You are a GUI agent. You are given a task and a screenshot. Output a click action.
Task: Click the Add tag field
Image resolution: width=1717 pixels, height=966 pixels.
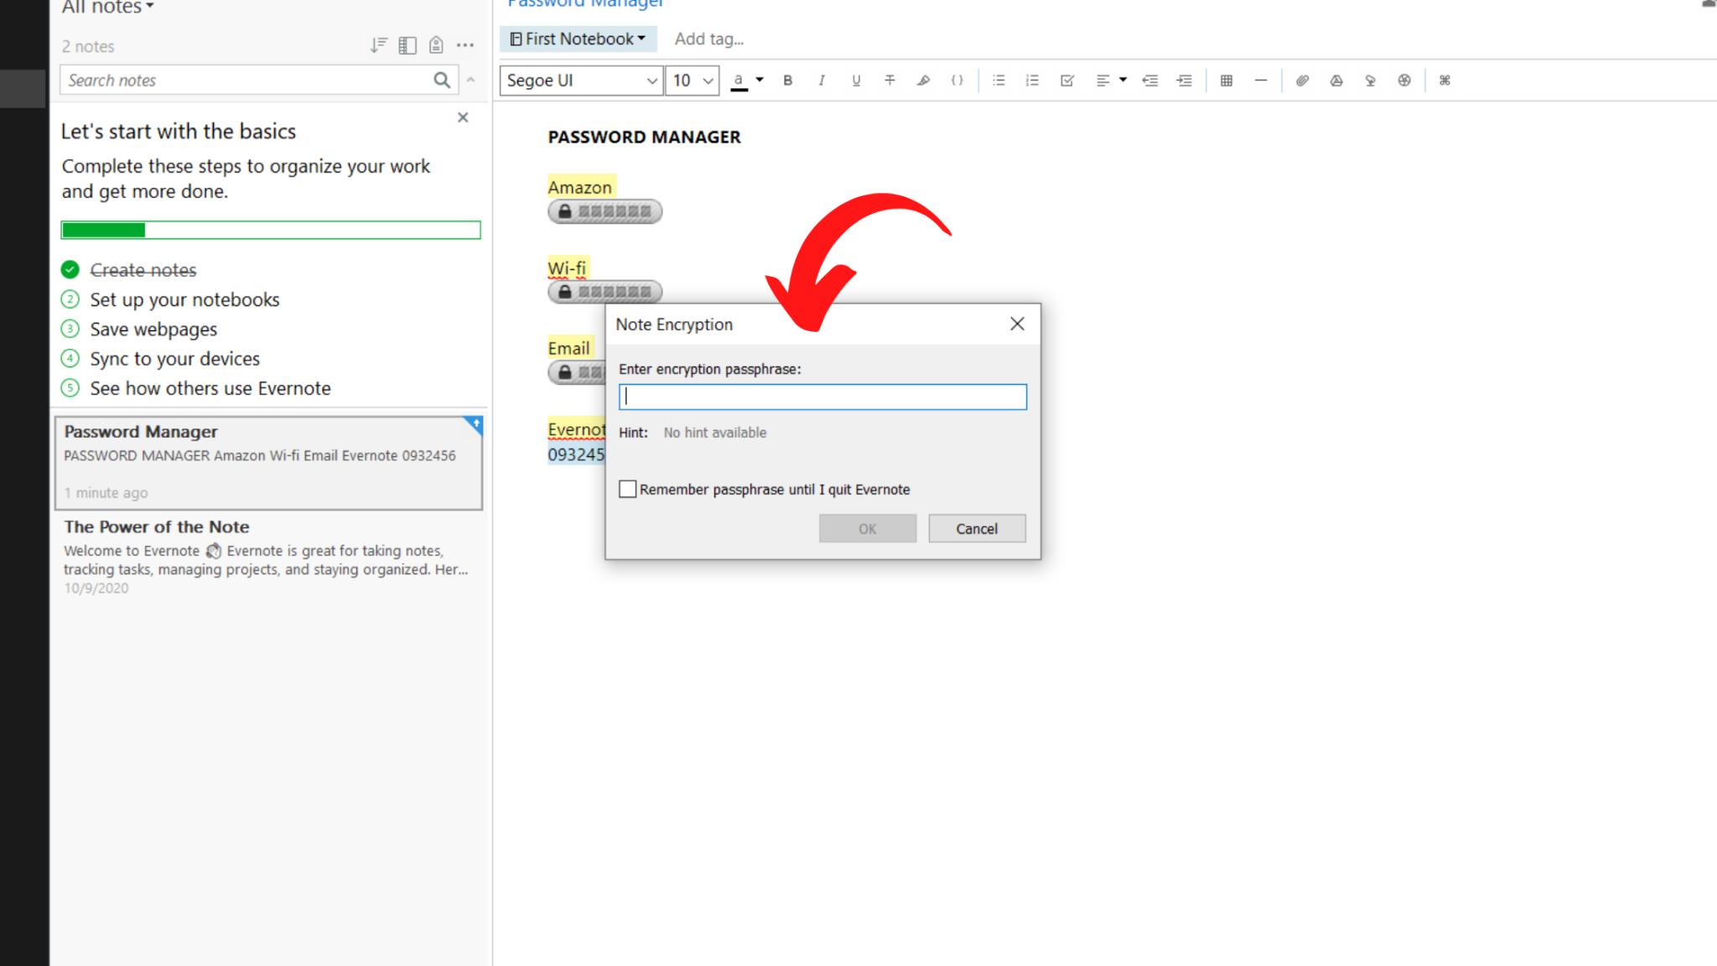(x=709, y=39)
